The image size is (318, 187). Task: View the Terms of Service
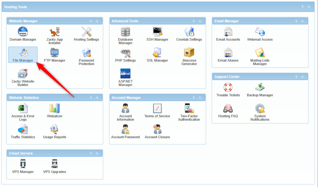(157, 109)
